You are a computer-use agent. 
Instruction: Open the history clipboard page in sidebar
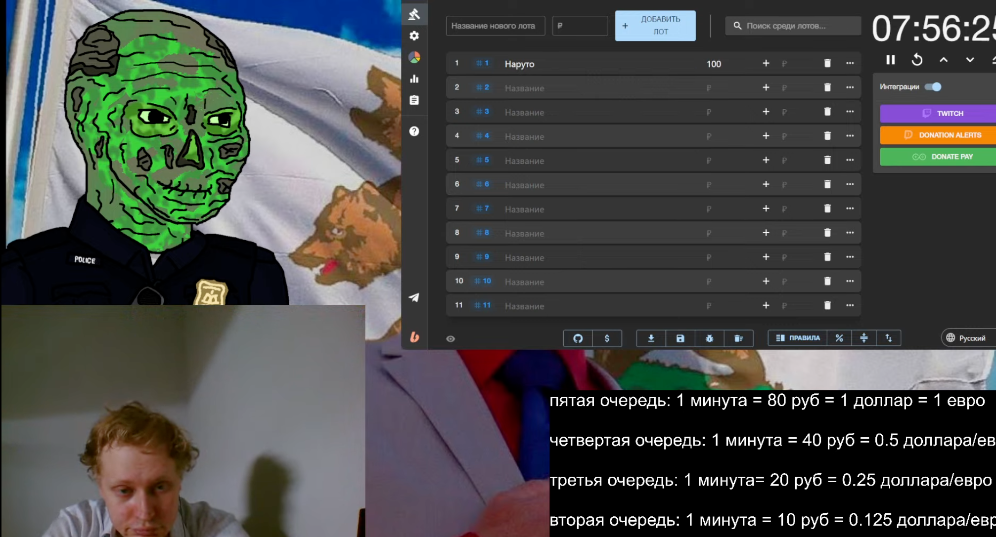[414, 100]
